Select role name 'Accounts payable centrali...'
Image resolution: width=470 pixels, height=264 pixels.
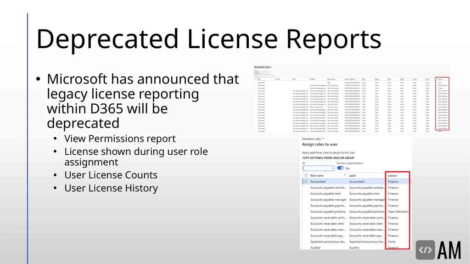click(x=328, y=187)
